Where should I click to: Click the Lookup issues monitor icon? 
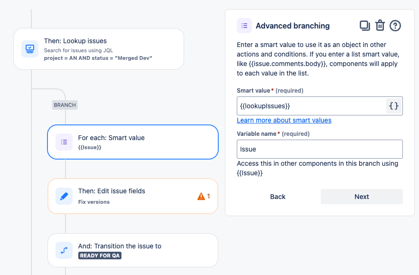pos(29,48)
